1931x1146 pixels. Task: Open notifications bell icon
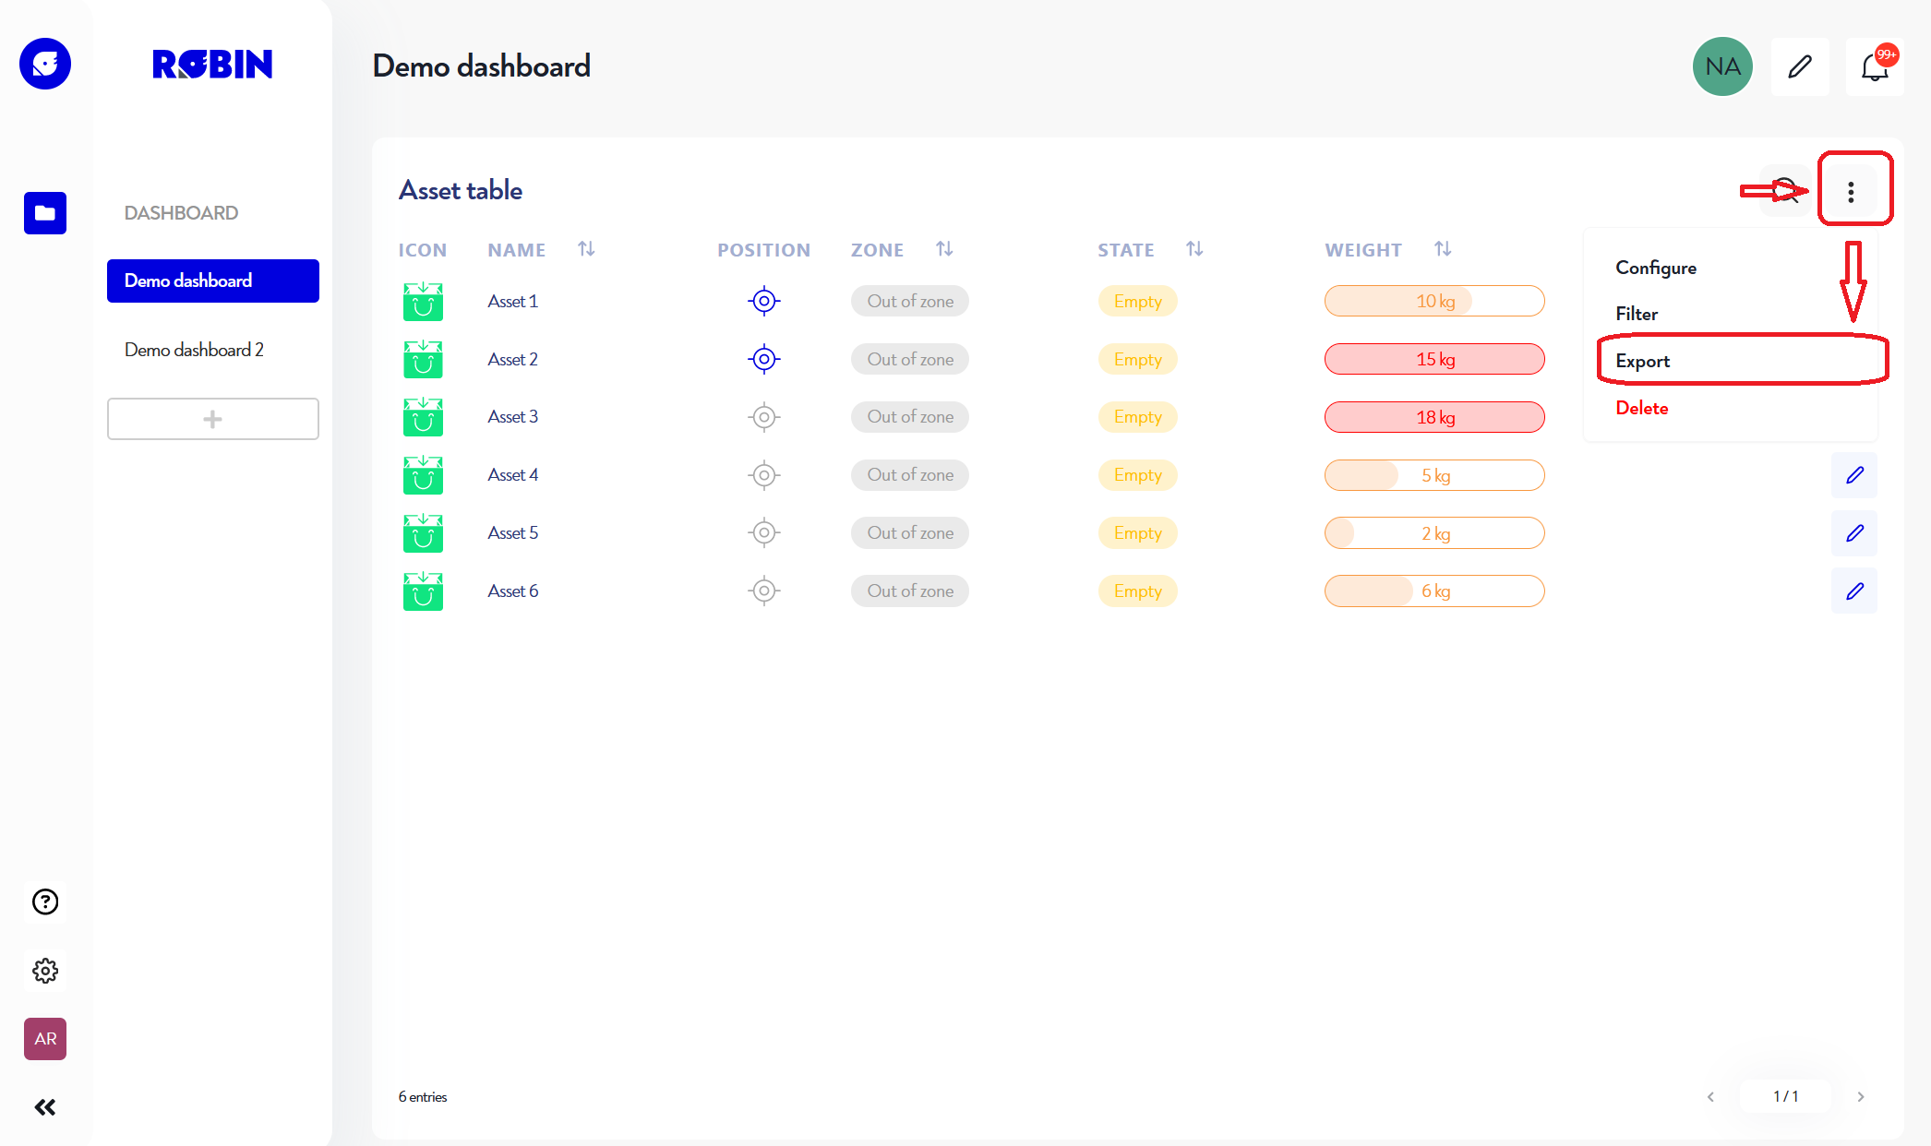tap(1875, 66)
